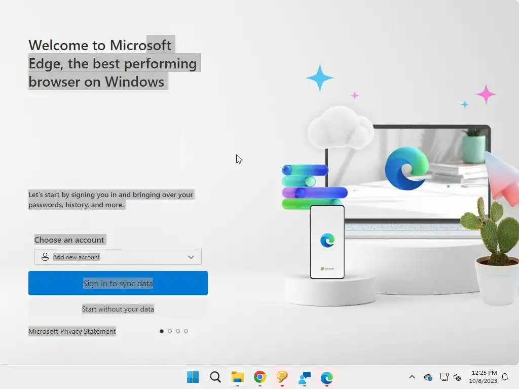Choose Start without your data
Image resolution: width=519 pixels, height=389 pixels.
pos(118,309)
